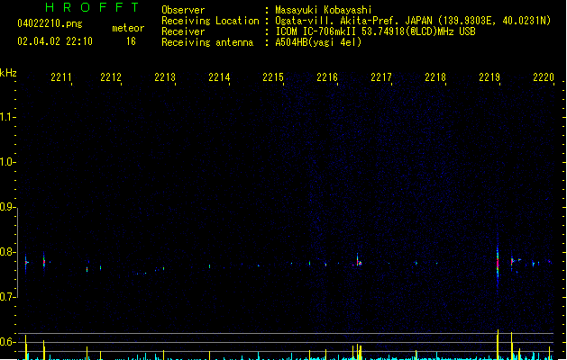Click the strong meteor echo just before 2219

click(498, 262)
